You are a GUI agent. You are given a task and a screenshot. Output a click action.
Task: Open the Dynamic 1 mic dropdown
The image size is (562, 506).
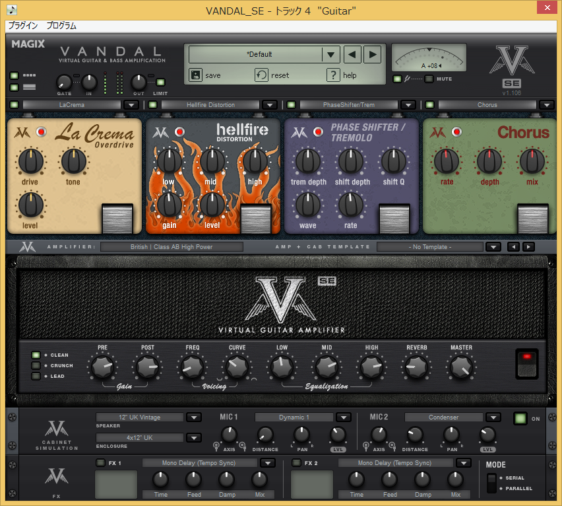coord(344,417)
